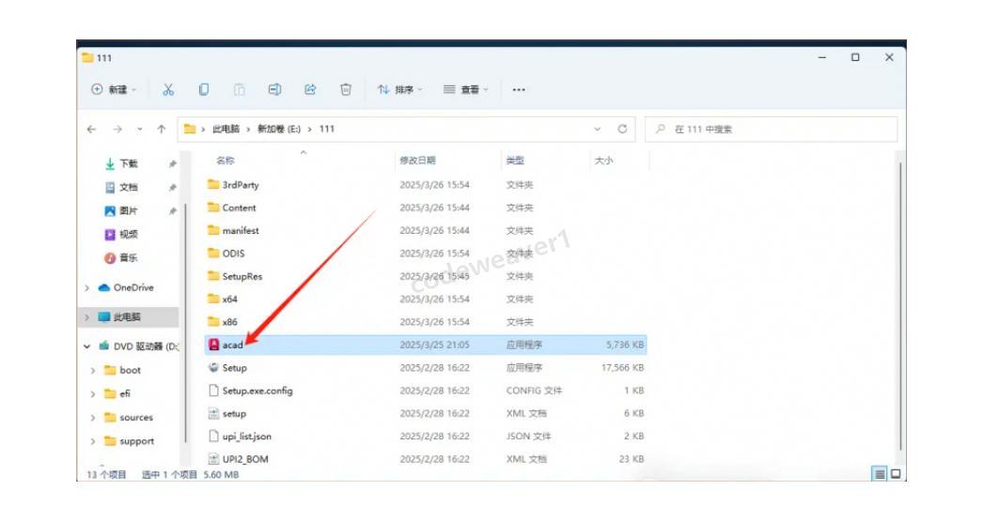The image size is (983, 521).
Task: Click the Paste clipboard icon
Action: 240,89
